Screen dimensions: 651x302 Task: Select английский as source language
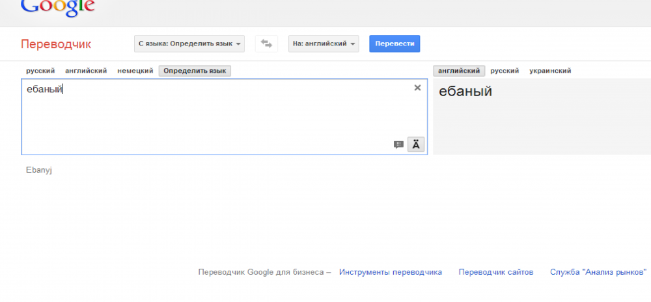86,71
